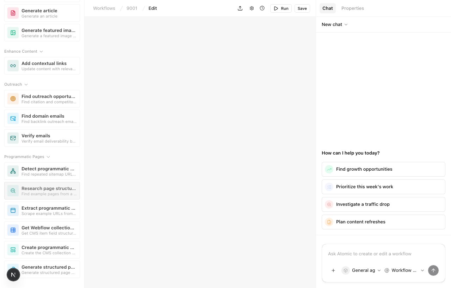Select the Add contextual links node title
The image size is (451, 288).
click(x=44, y=64)
